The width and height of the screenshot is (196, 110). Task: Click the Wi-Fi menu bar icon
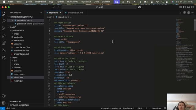(157, 2)
